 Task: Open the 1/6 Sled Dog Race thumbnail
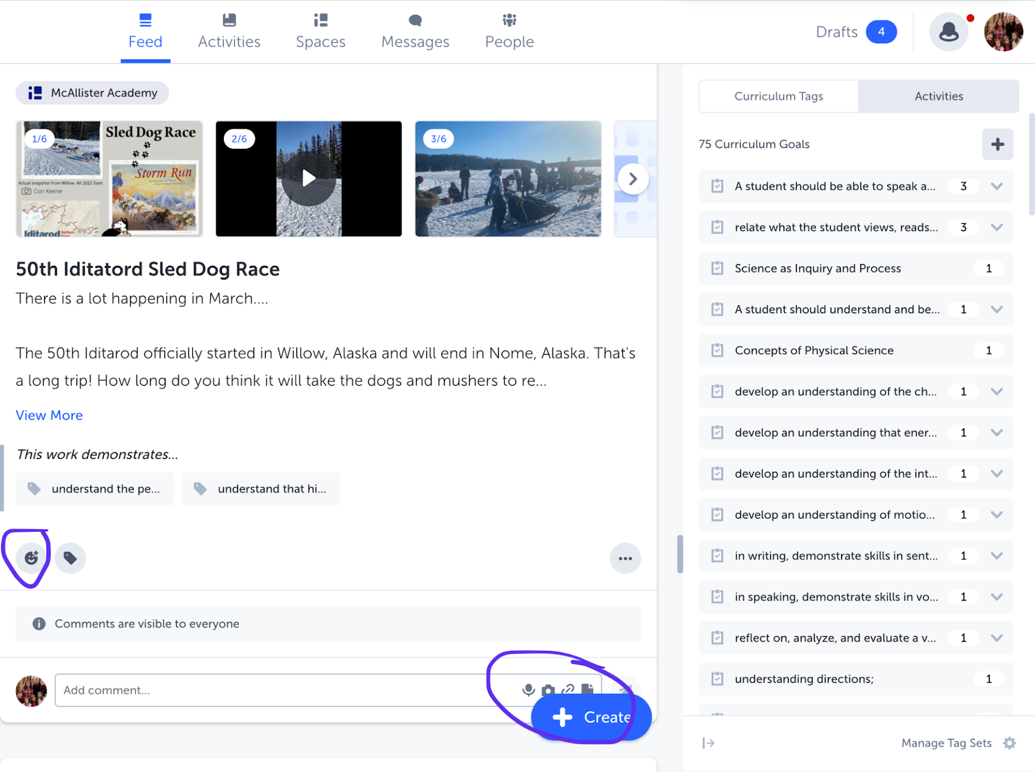pyautogui.click(x=109, y=179)
